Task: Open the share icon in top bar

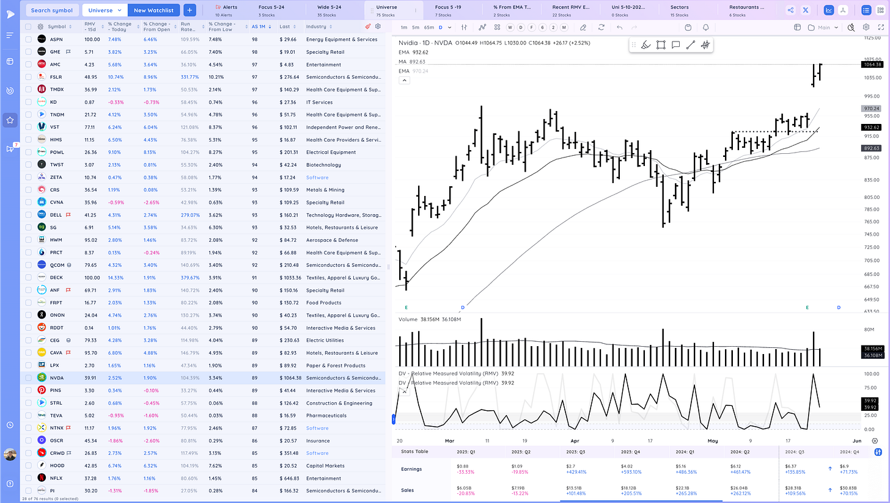Action: (791, 10)
